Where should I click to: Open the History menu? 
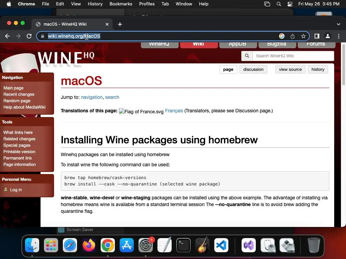click(95, 4)
